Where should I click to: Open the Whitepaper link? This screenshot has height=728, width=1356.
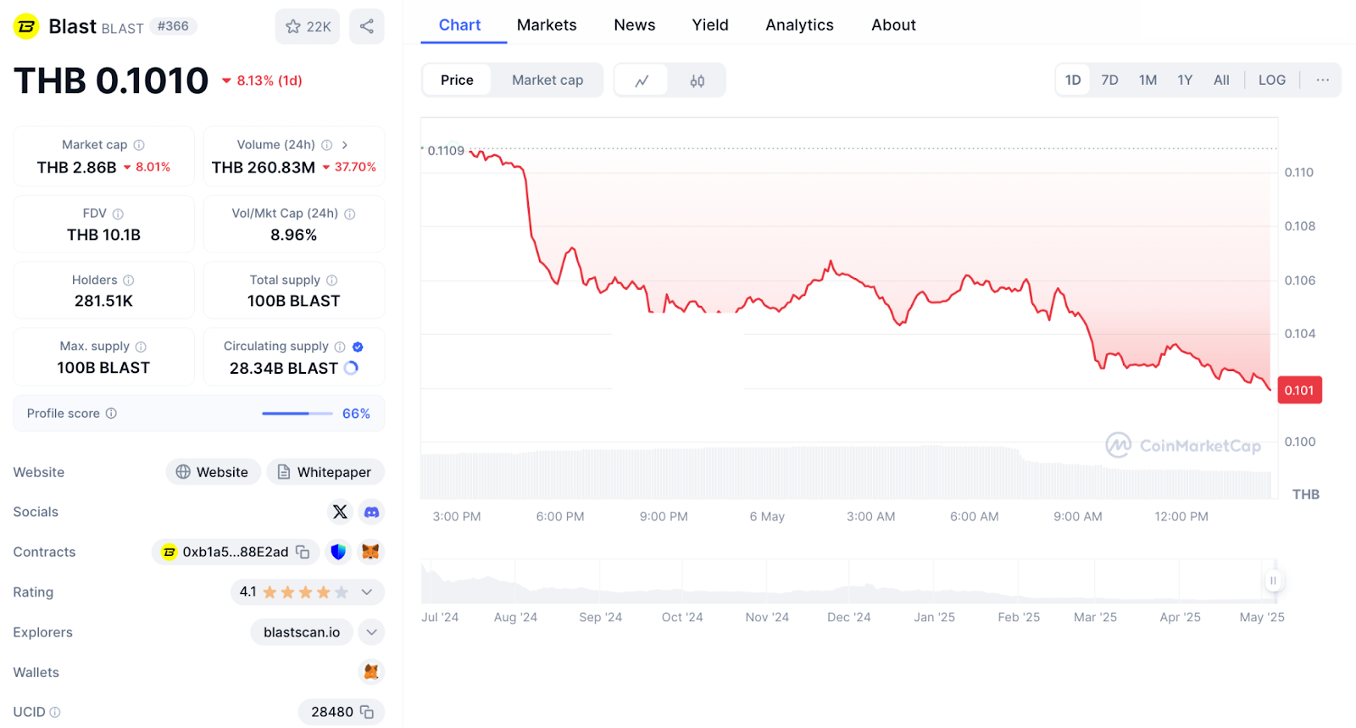[325, 472]
